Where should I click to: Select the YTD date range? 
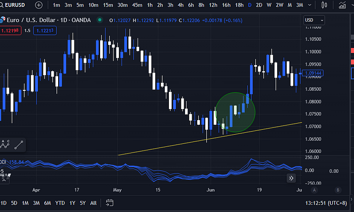tap(60, 203)
